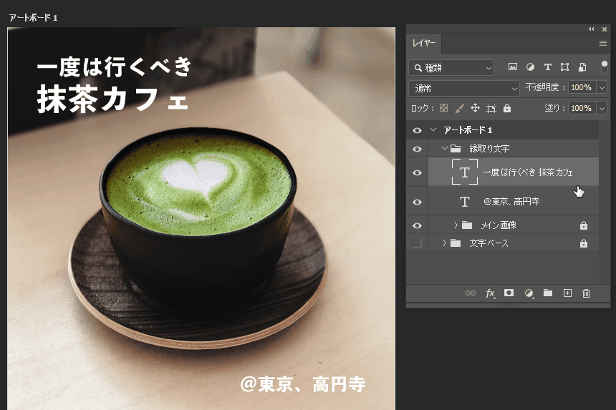Hide the アートボード 1 artboard
Screen dimensions: 616x410
click(417, 130)
